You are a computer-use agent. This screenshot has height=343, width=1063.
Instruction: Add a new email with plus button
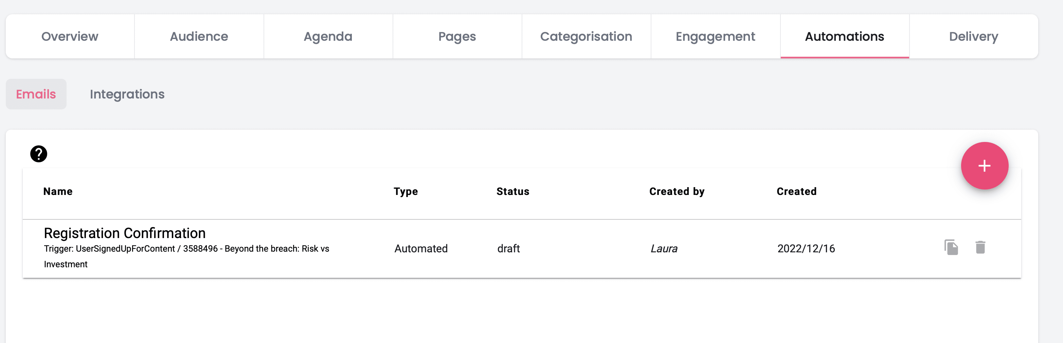[984, 166]
